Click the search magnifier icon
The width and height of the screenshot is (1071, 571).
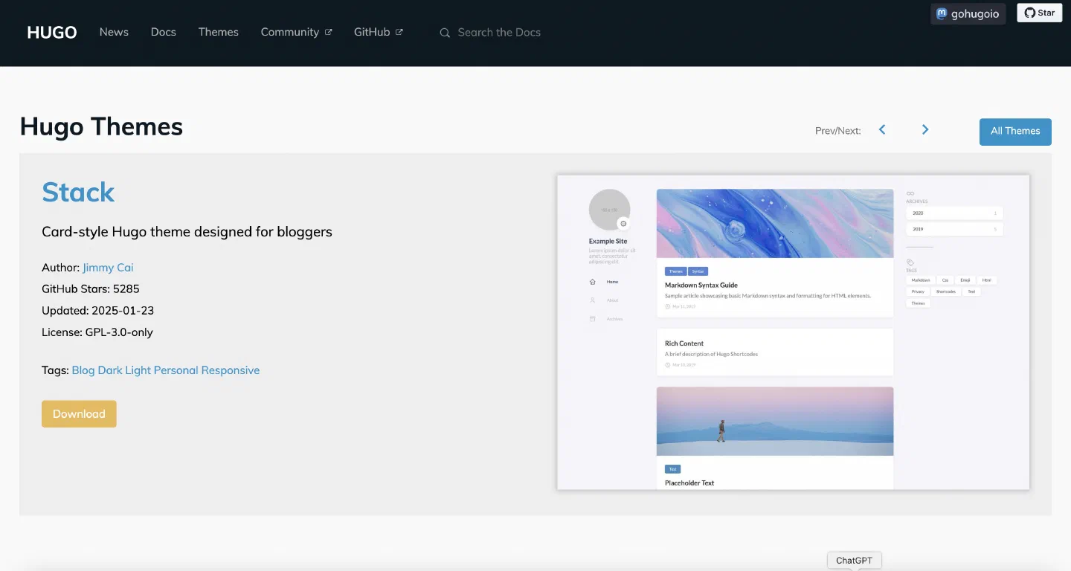click(x=445, y=33)
